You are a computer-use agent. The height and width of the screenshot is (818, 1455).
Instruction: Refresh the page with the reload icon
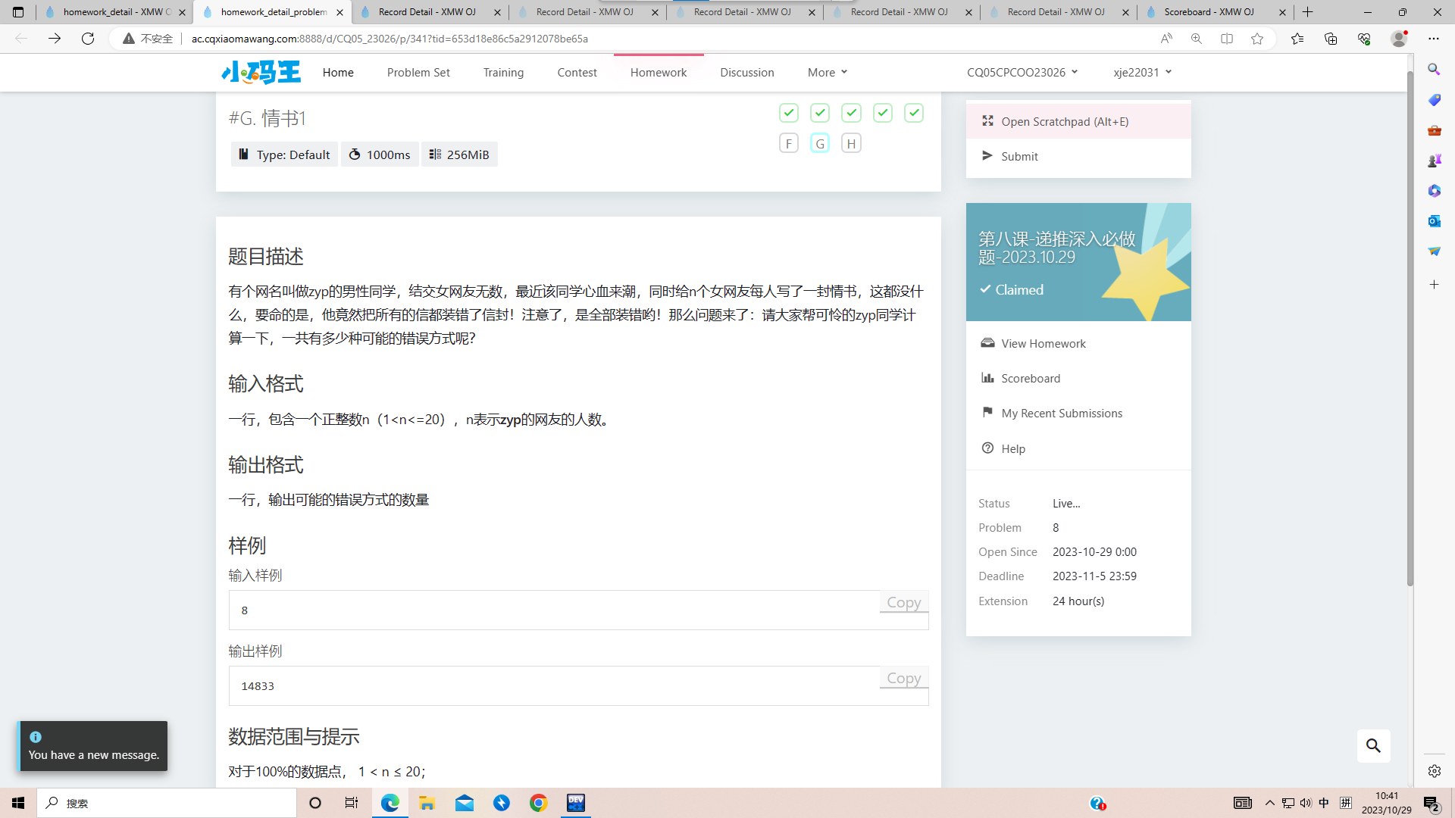point(88,39)
